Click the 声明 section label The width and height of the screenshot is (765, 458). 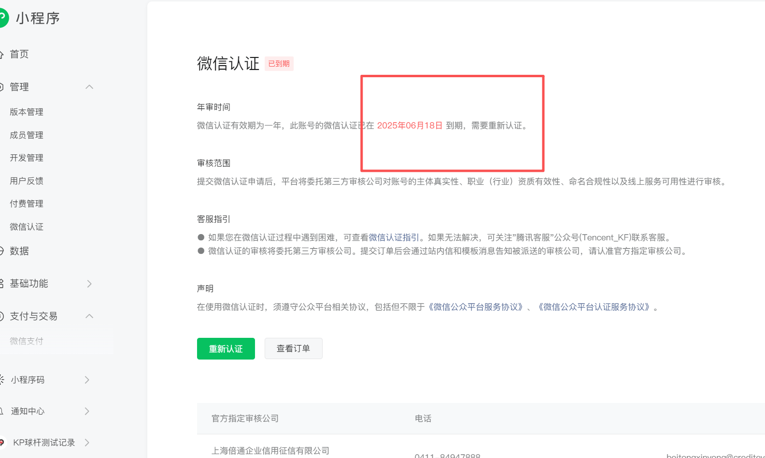point(205,289)
